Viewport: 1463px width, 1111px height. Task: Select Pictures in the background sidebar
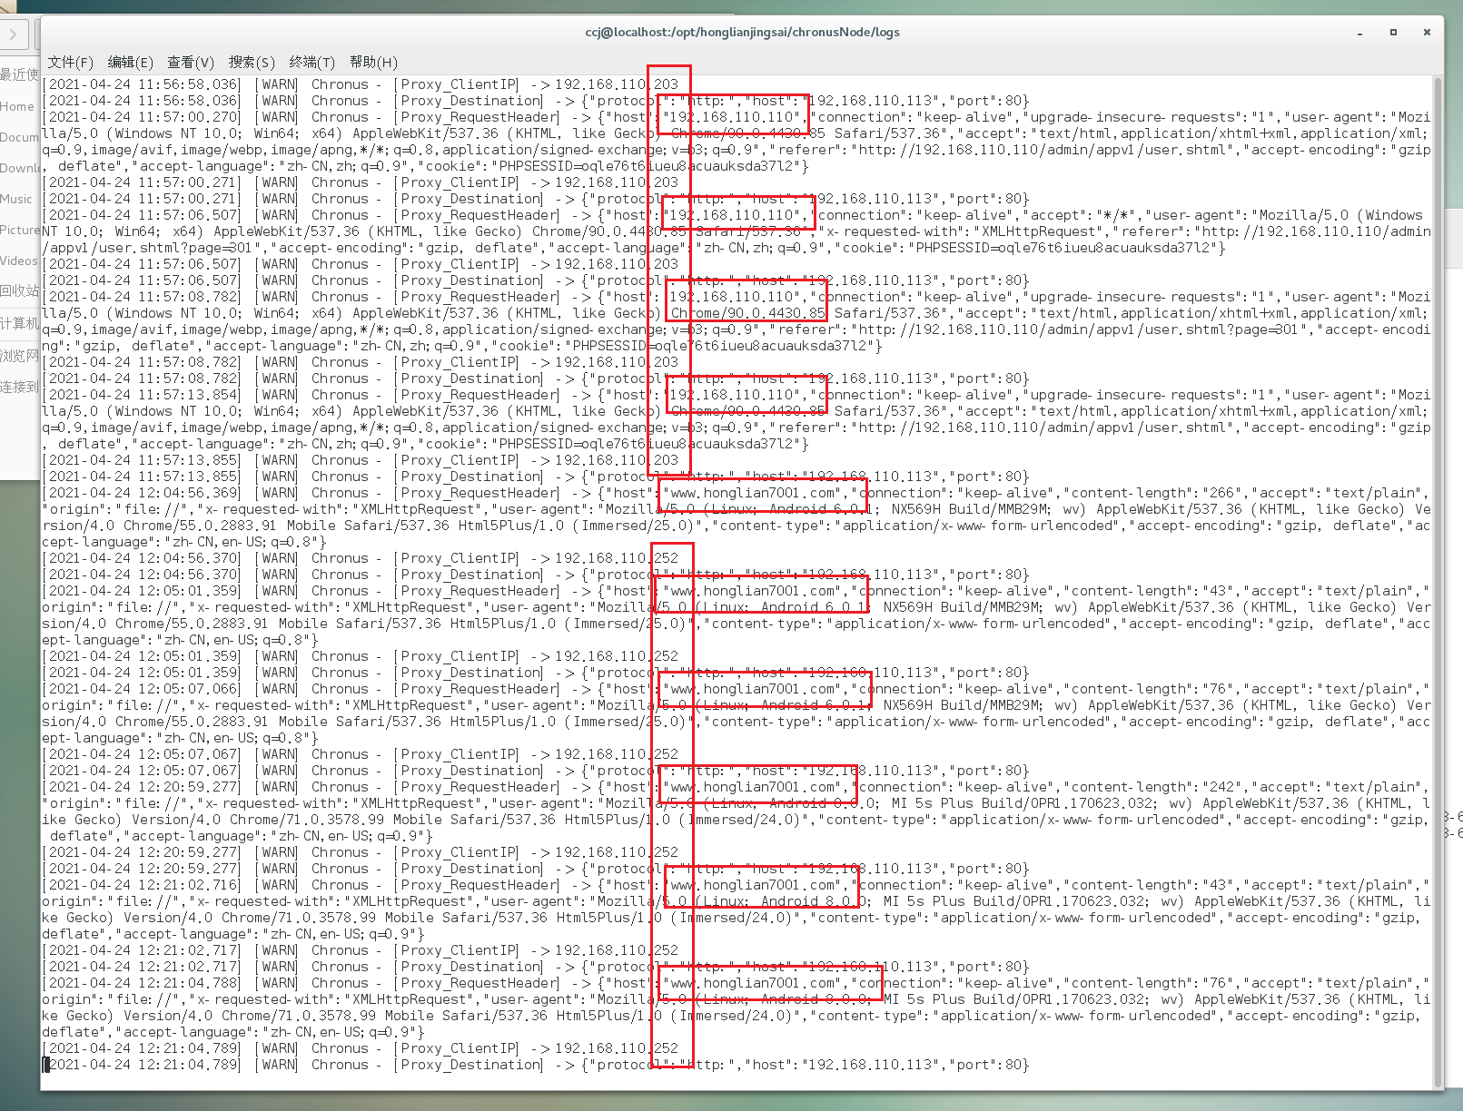click(19, 230)
